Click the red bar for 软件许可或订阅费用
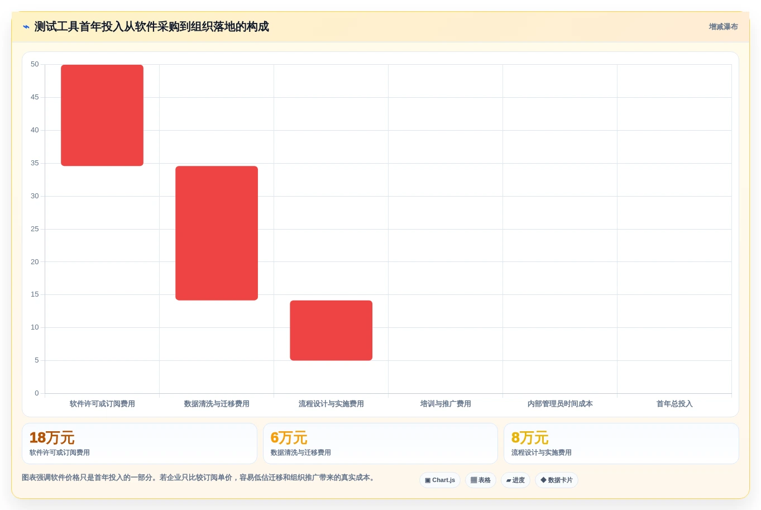761x510 pixels. tap(102, 116)
